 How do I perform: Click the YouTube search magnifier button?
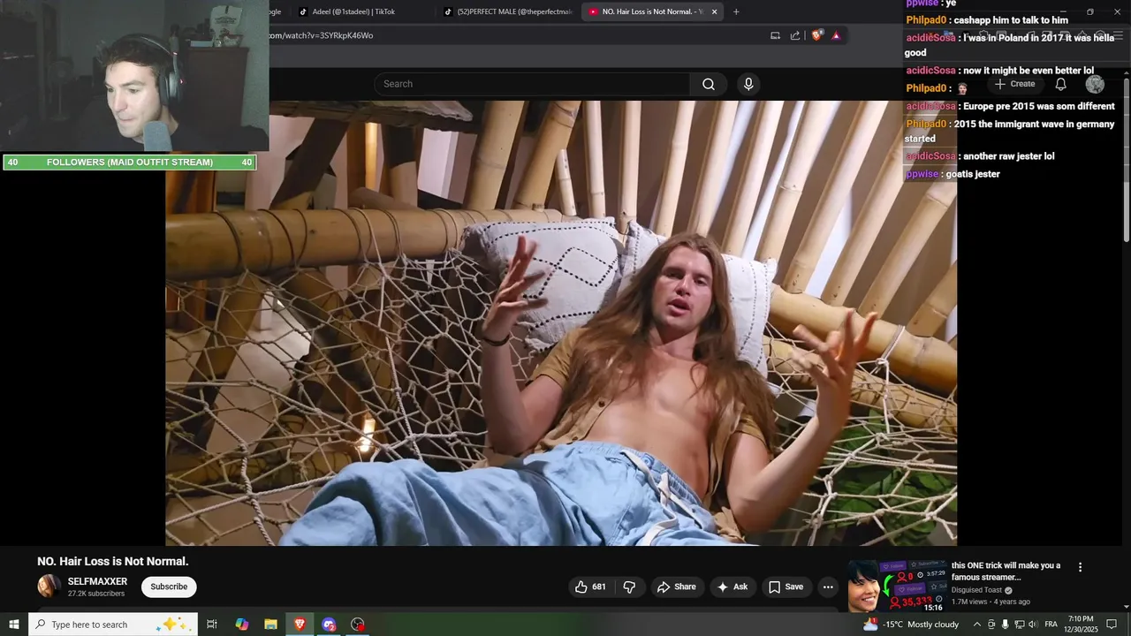click(709, 84)
